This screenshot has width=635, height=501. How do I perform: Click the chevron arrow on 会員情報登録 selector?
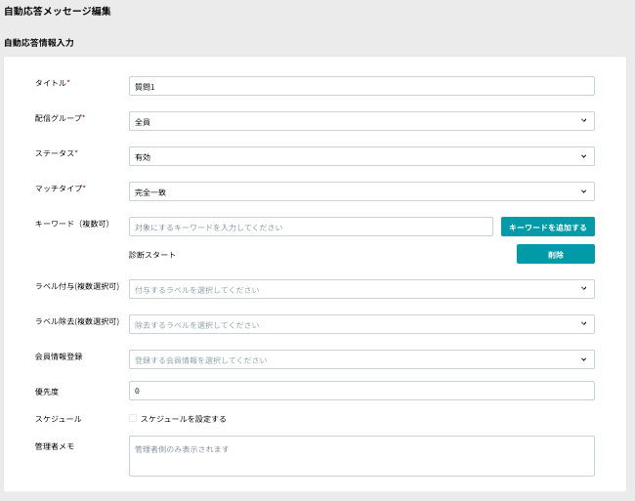pyautogui.click(x=583, y=359)
